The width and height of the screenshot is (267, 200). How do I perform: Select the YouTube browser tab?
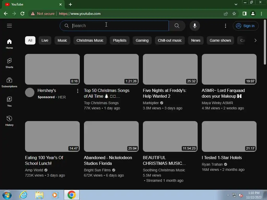33,4
